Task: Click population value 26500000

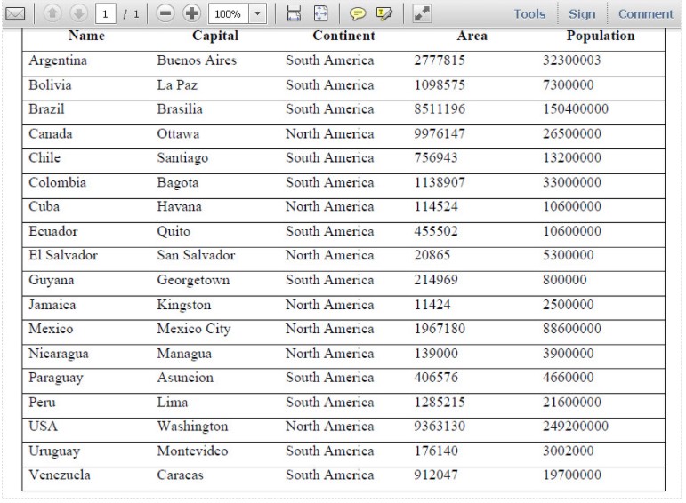Action: click(x=572, y=133)
